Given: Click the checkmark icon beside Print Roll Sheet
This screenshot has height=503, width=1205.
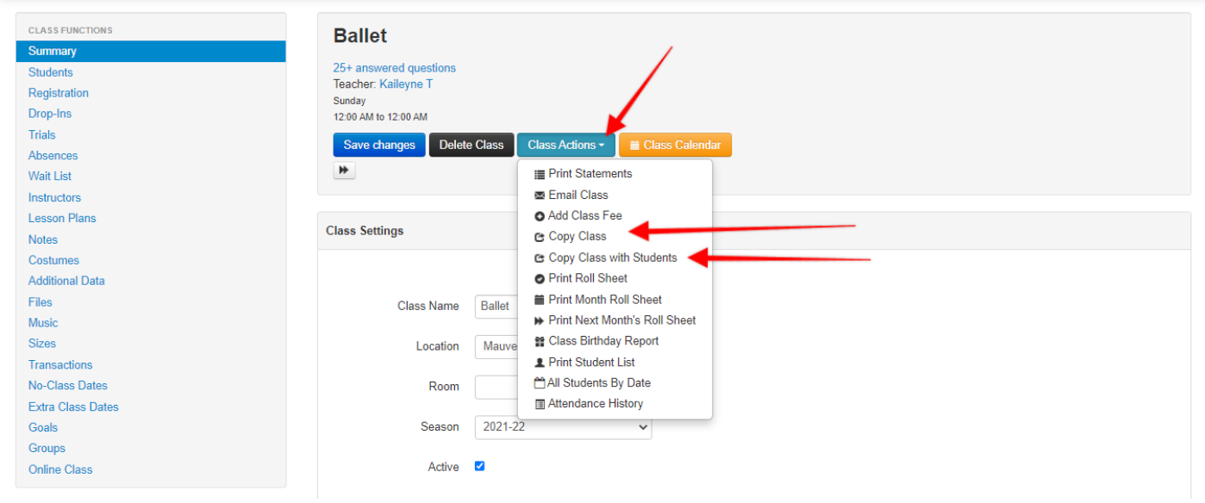Looking at the screenshot, I should (540, 279).
